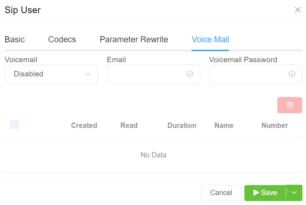Go to Parameter Rewrite tab

134,39
